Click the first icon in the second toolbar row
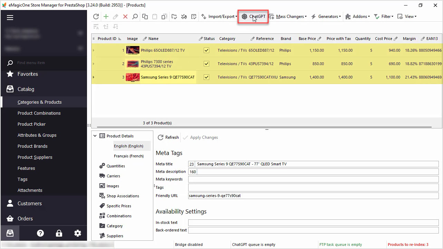Image resolution: width=443 pixels, height=249 pixels. point(96,27)
